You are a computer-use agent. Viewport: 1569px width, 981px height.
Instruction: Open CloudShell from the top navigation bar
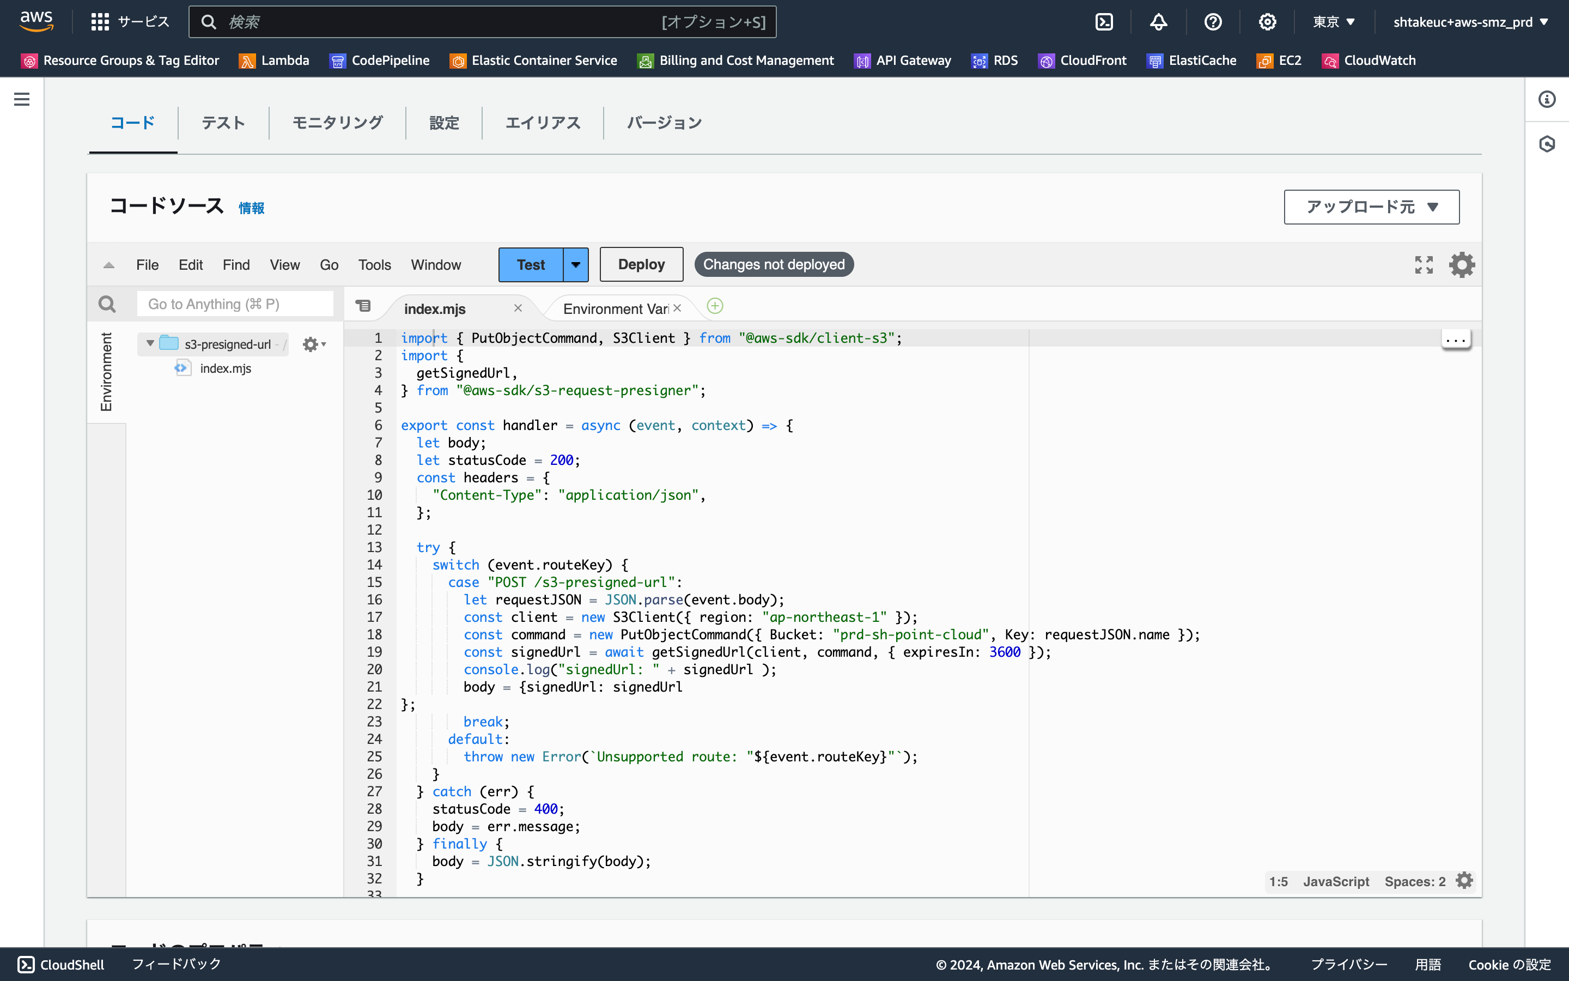point(1104,21)
